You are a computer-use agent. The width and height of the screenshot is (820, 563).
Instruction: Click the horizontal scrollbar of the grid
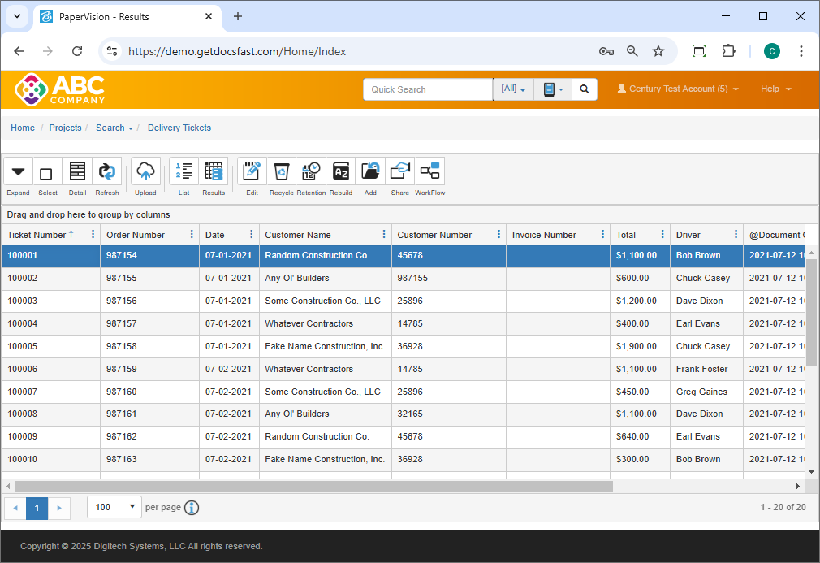[313, 487]
